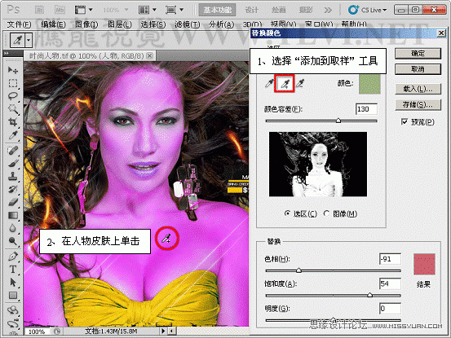This screenshot has height=338, width=451.
Task: Select the Selection (选区) radio button
Action: pyautogui.click(x=287, y=213)
